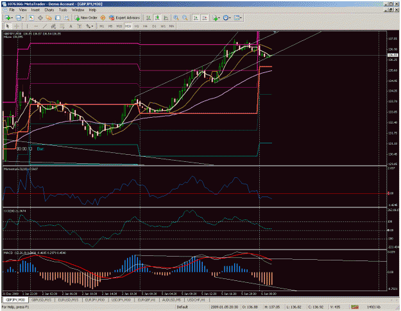Expand the Arrows tool dropdown arrow
This screenshot has width=401, height=311.
tap(92, 26)
